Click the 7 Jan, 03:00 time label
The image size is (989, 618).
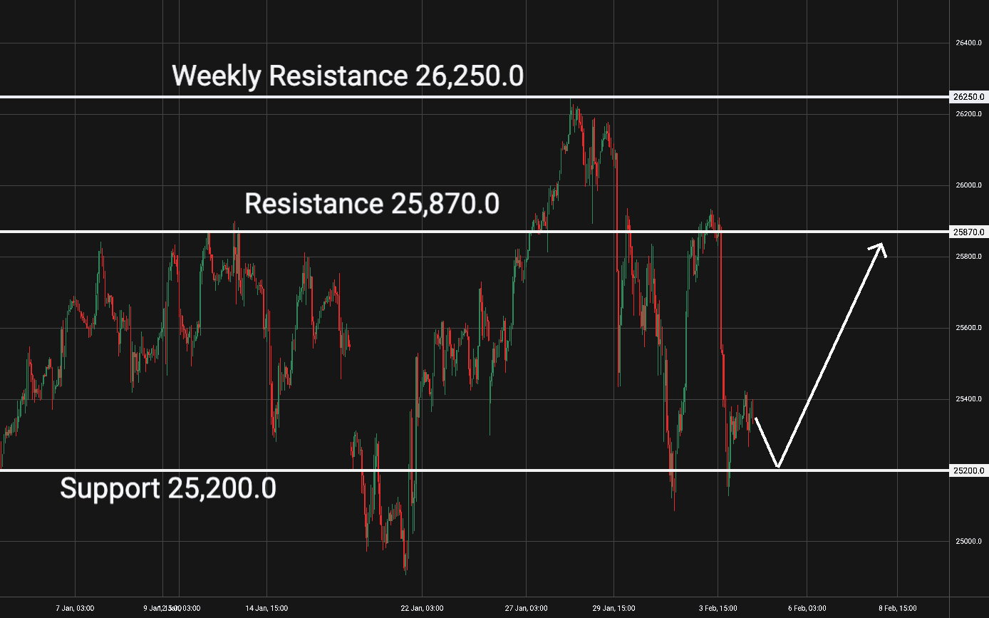(76, 608)
